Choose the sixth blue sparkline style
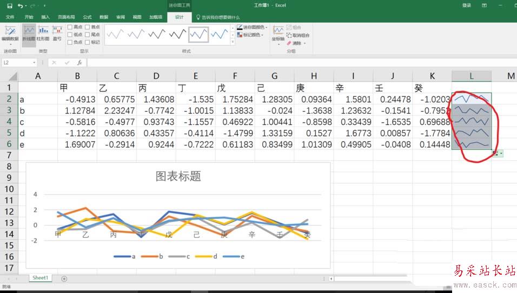The image size is (517, 293). click(x=219, y=34)
